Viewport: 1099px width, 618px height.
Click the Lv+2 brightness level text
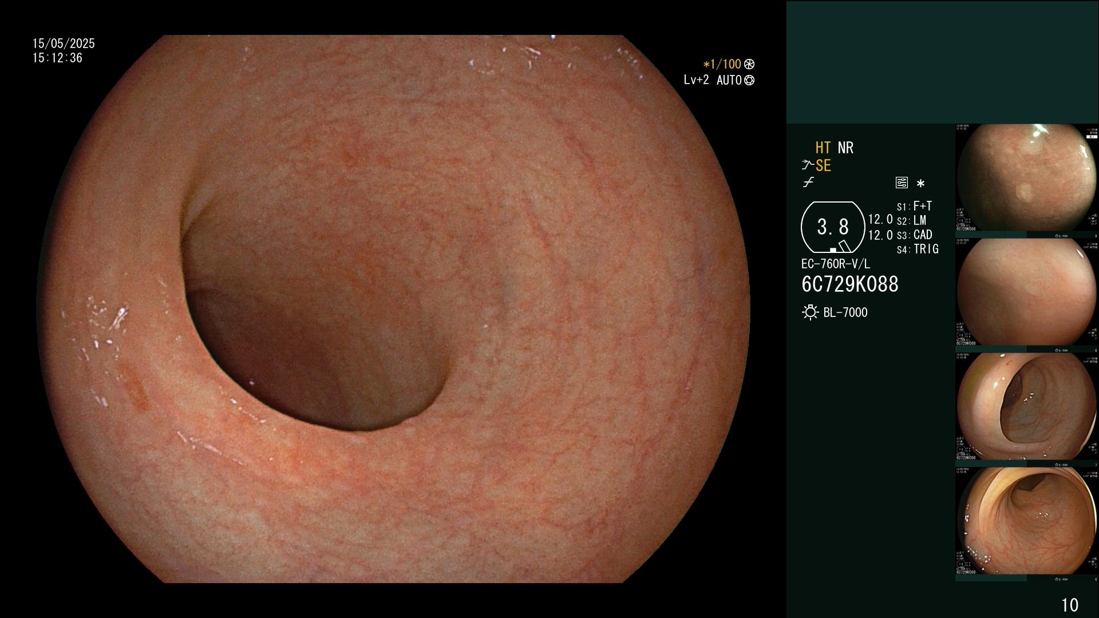696,80
